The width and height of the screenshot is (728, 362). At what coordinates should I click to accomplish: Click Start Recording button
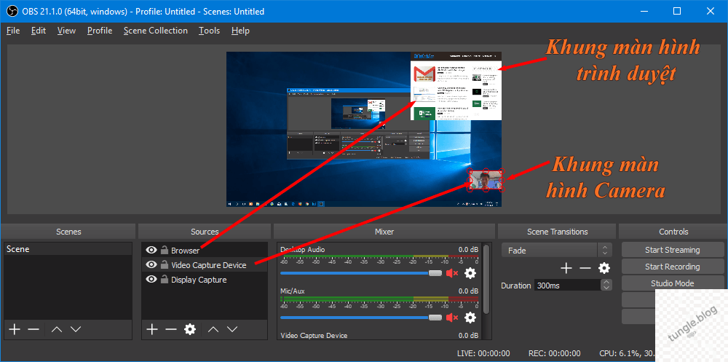tap(672, 267)
